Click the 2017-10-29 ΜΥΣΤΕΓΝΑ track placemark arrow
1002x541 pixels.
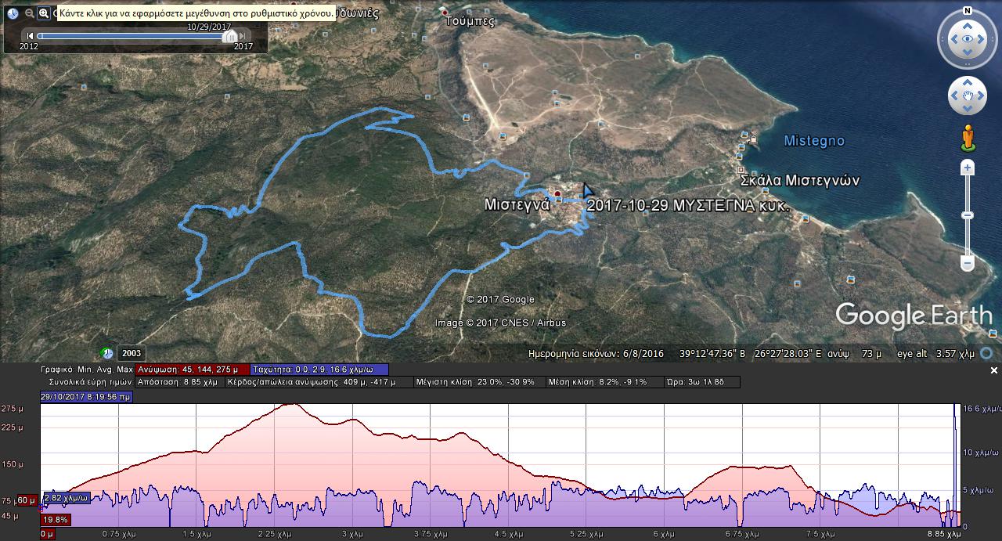[587, 190]
